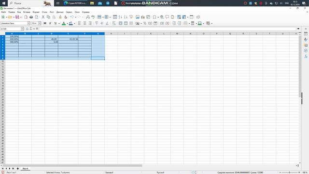Insert Comment speech bubble icon
The width and height of the screenshot is (309, 174).
click(167, 17)
